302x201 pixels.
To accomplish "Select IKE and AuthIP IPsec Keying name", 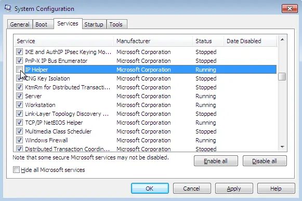I will point(68,52).
